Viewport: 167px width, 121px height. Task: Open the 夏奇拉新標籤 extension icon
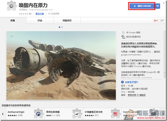coord(77,114)
